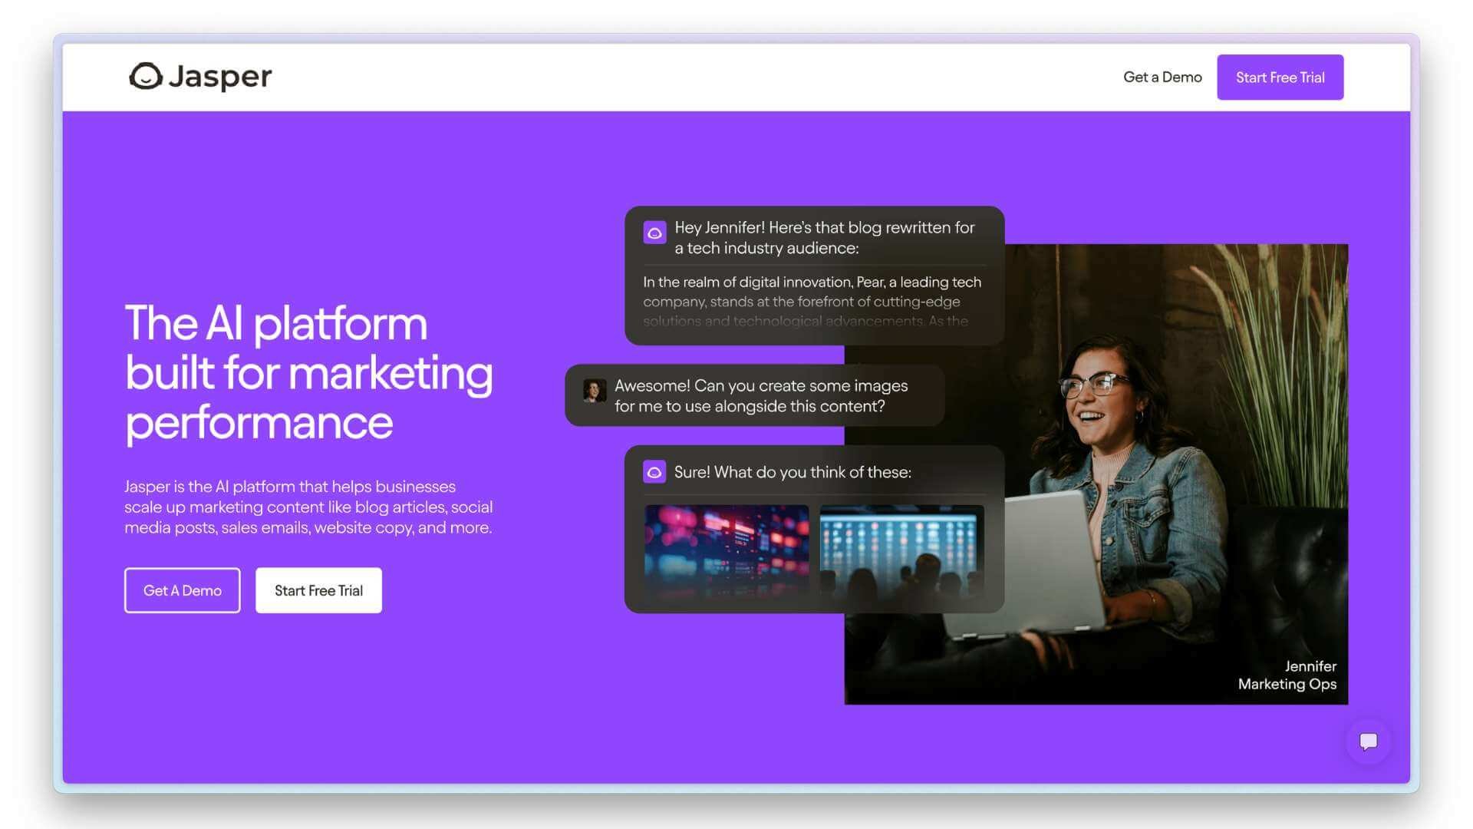Image resolution: width=1473 pixels, height=829 pixels.
Task: Click 'Sure! What do you think of these:' text
Action: (793, 472)
